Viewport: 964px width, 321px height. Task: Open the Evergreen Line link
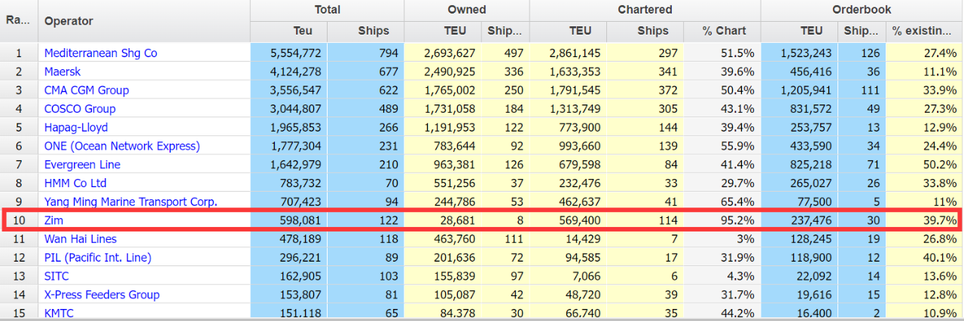point(82,165)
